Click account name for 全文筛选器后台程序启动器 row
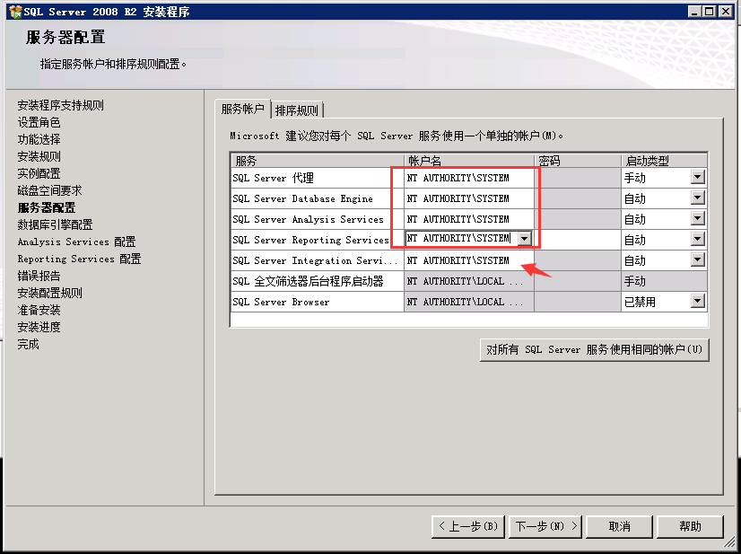The width and height of the screenshot is (741, 554). click(x=469, y=281)
